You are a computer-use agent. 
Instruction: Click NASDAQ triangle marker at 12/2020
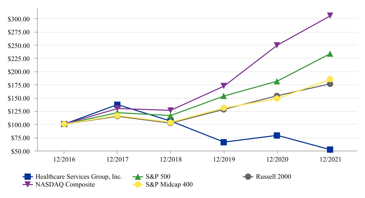[277, 45]
